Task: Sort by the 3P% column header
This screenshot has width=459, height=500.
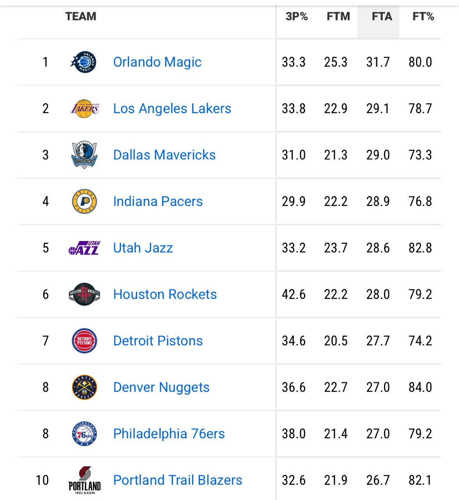Action: click(297, 16)
